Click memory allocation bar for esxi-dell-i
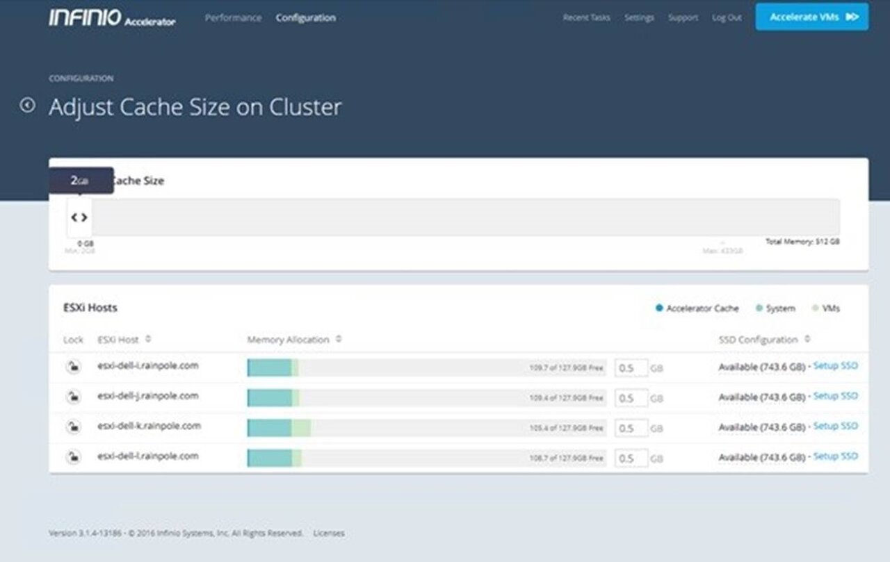This screenshot has width=890, height=562. (x=427, y=368)
